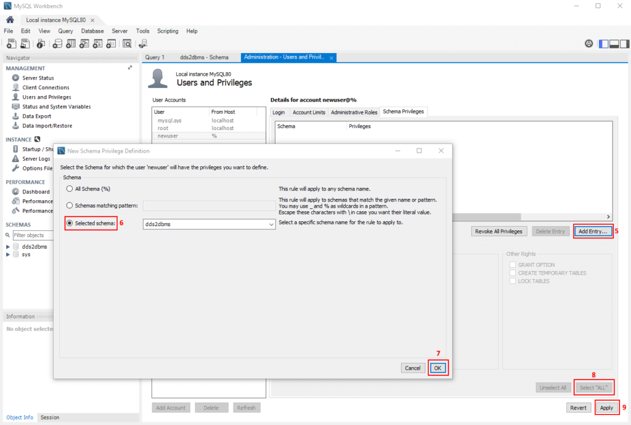
Task: Open the Help menu
Action: [x=192, y=31]
